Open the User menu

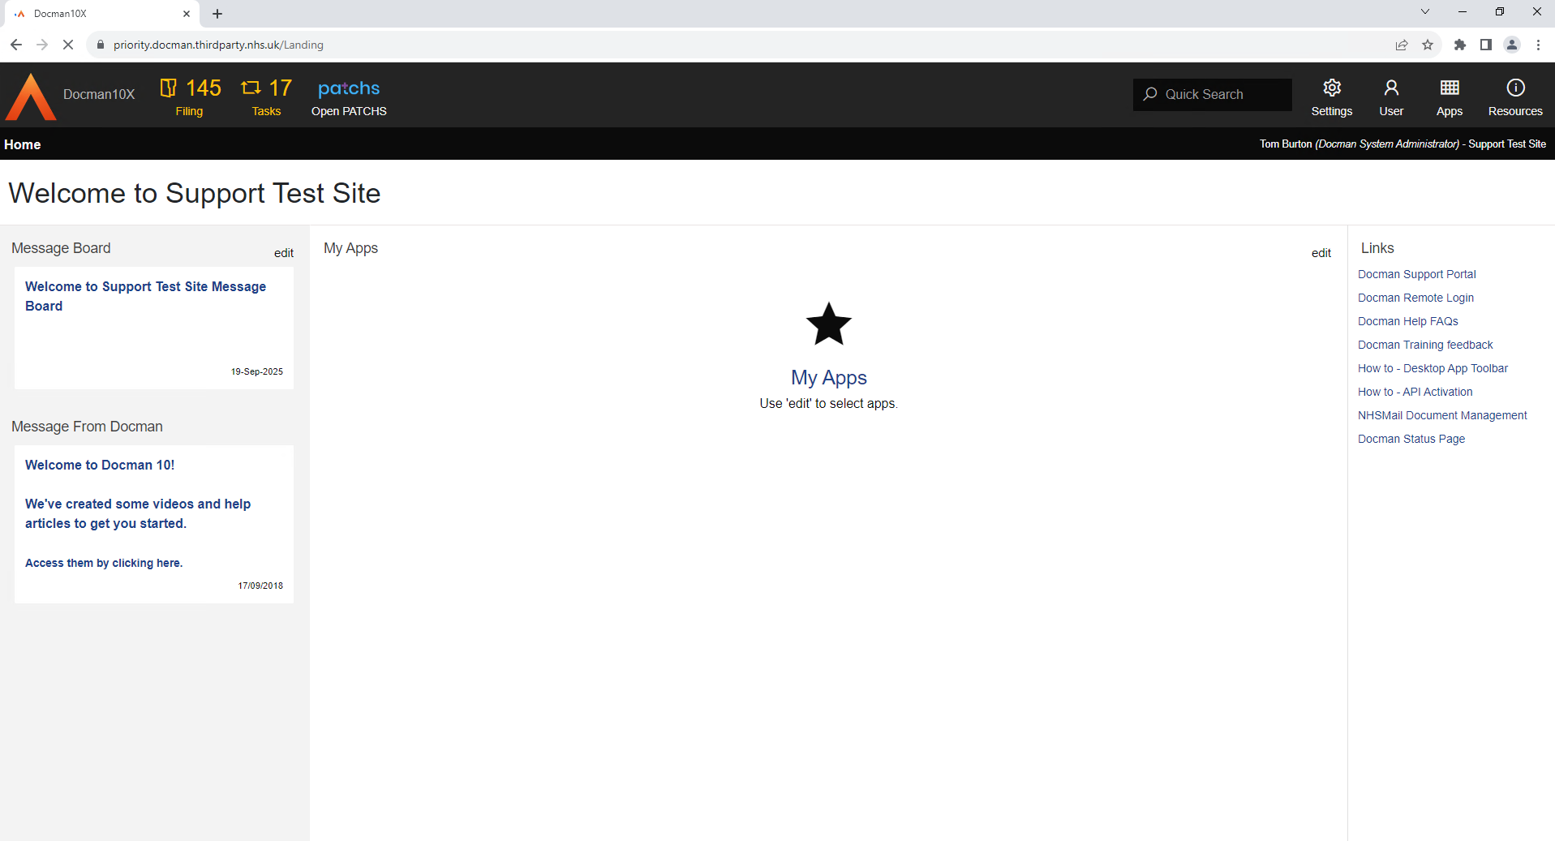(1391, 97)
